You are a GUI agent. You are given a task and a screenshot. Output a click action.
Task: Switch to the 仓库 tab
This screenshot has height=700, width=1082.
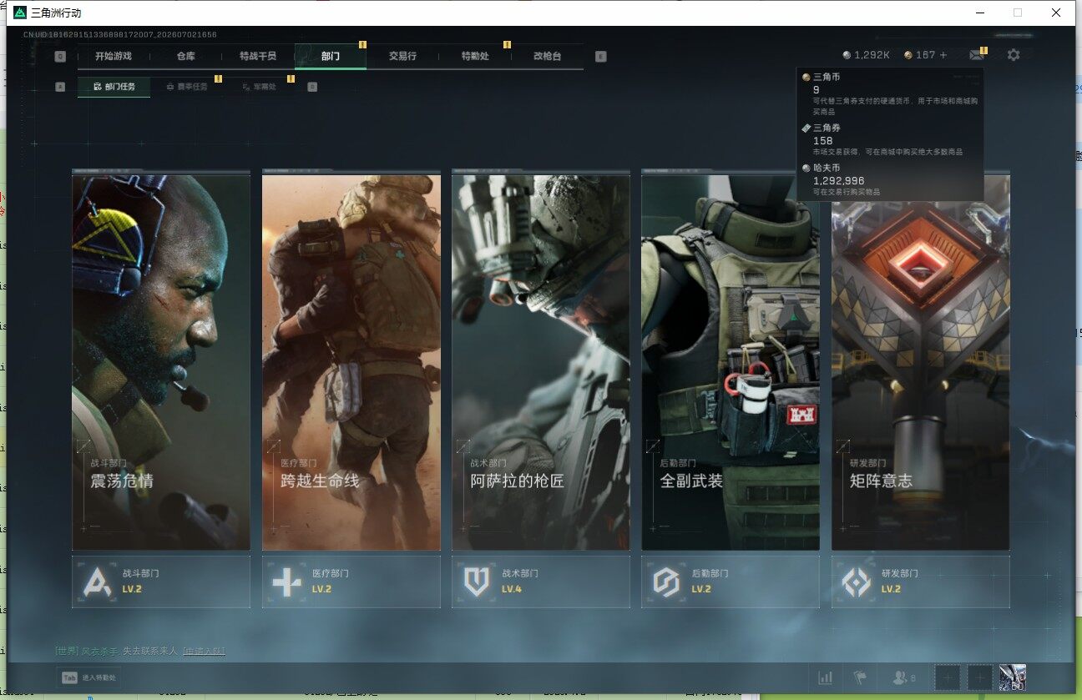[x=185, y=56]
